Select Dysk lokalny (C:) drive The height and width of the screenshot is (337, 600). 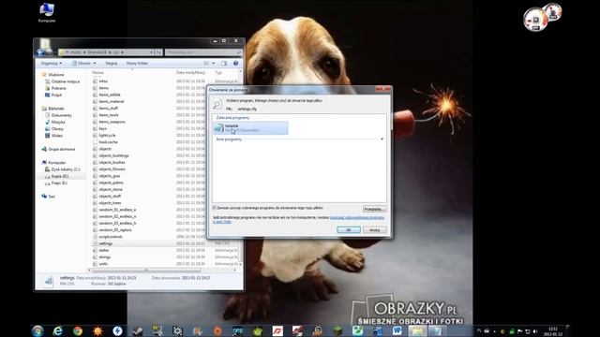66,169
